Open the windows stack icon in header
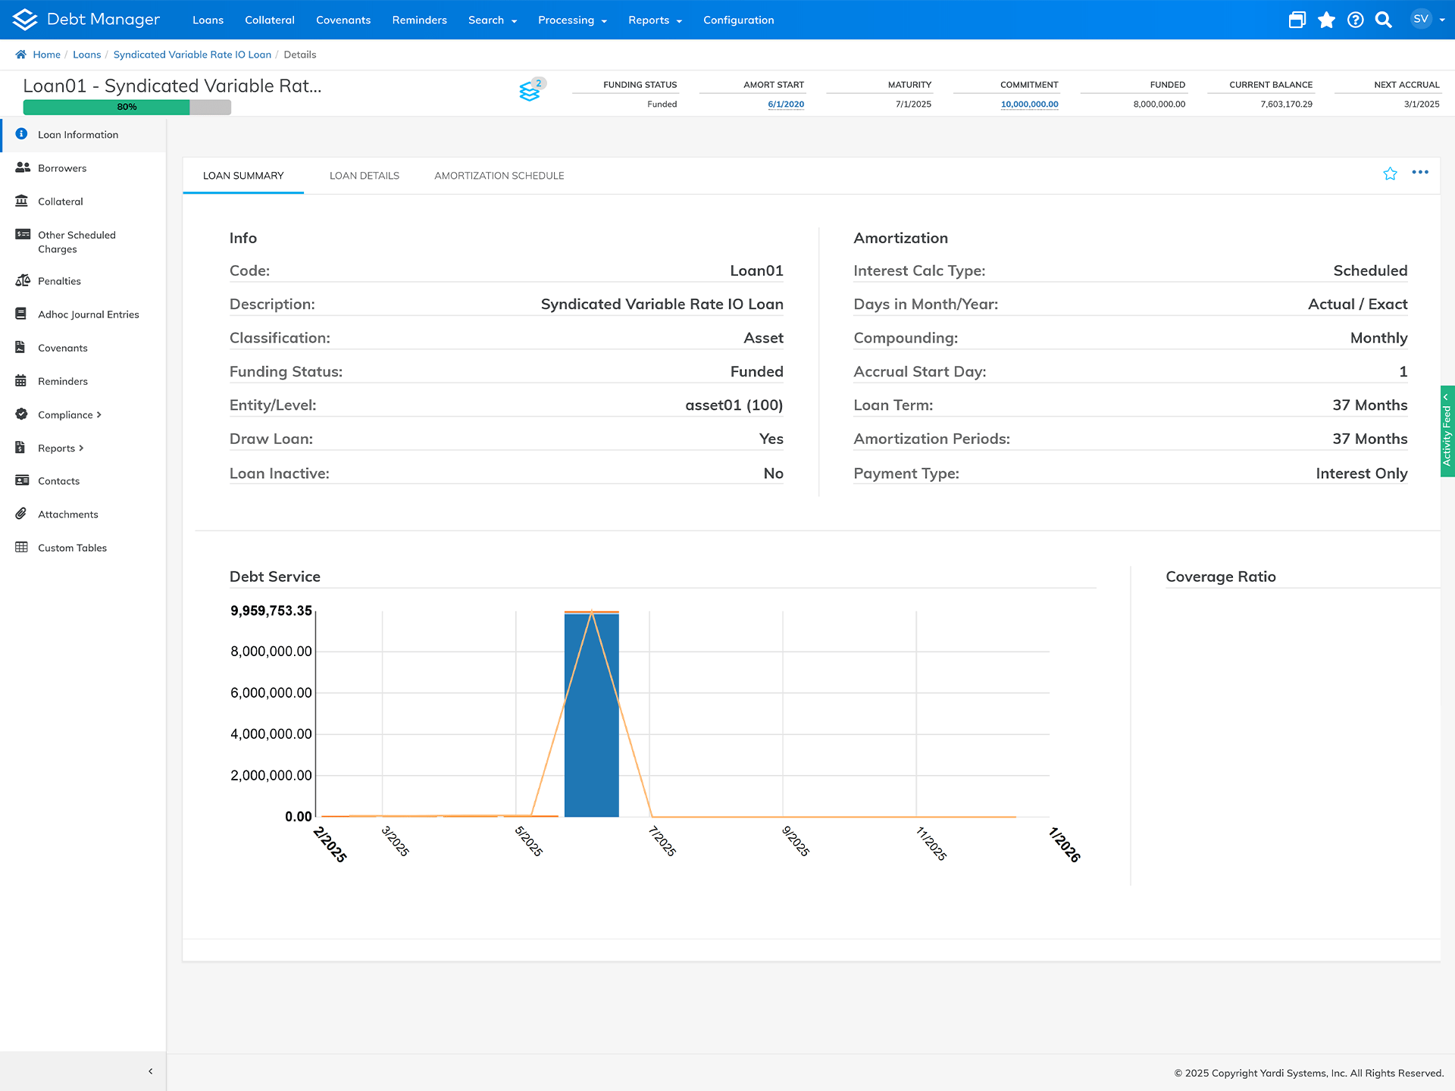Viewport: 1455px width, 1091px height. pyautogui.click(x=1297, y=20)
